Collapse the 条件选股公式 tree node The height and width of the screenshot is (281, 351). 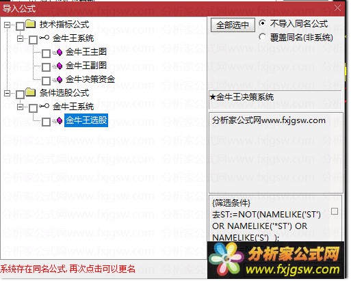(x=8, y=93)
